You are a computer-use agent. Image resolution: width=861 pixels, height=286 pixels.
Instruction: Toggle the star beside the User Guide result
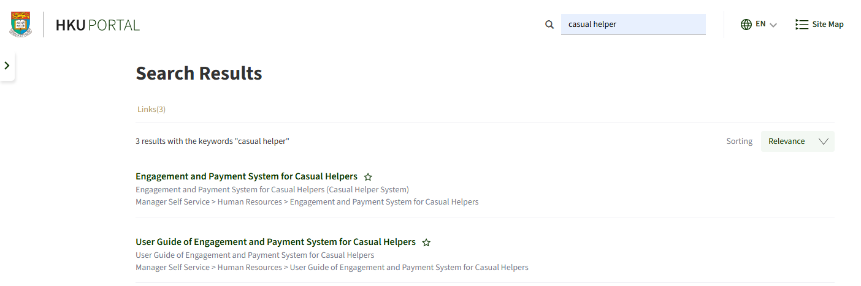(x=426, y=243)
